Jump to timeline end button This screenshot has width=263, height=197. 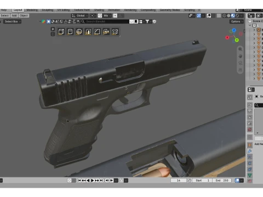point(101,181)
